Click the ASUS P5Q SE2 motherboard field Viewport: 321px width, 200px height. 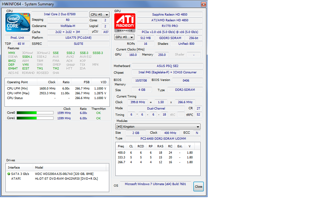coord(168,66)
